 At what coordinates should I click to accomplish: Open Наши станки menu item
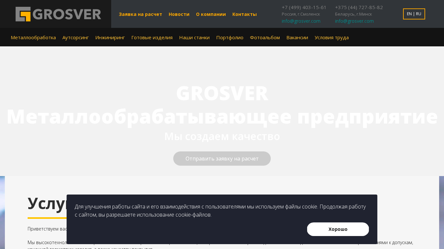click(x=194, y=38)
